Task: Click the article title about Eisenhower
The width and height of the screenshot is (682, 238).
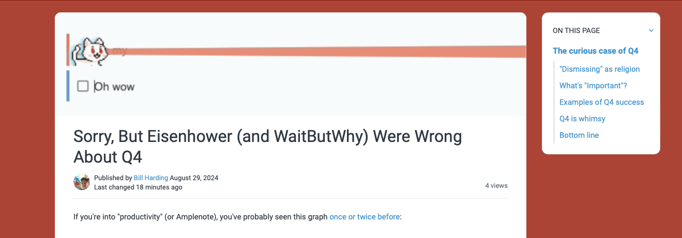Action: click(267, 146)
